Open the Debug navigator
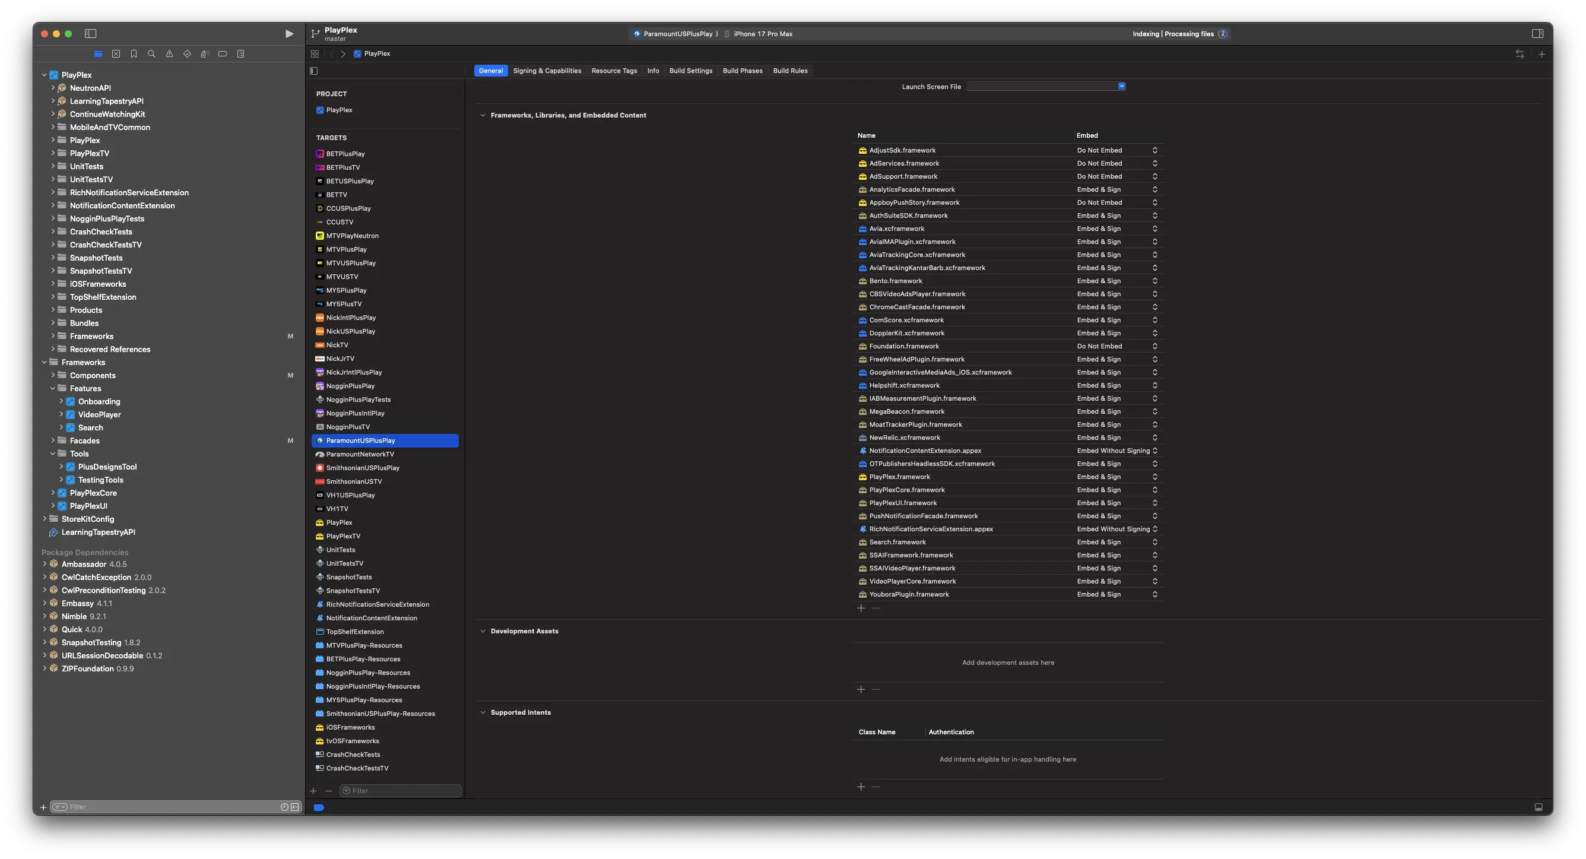 point(205,53)
